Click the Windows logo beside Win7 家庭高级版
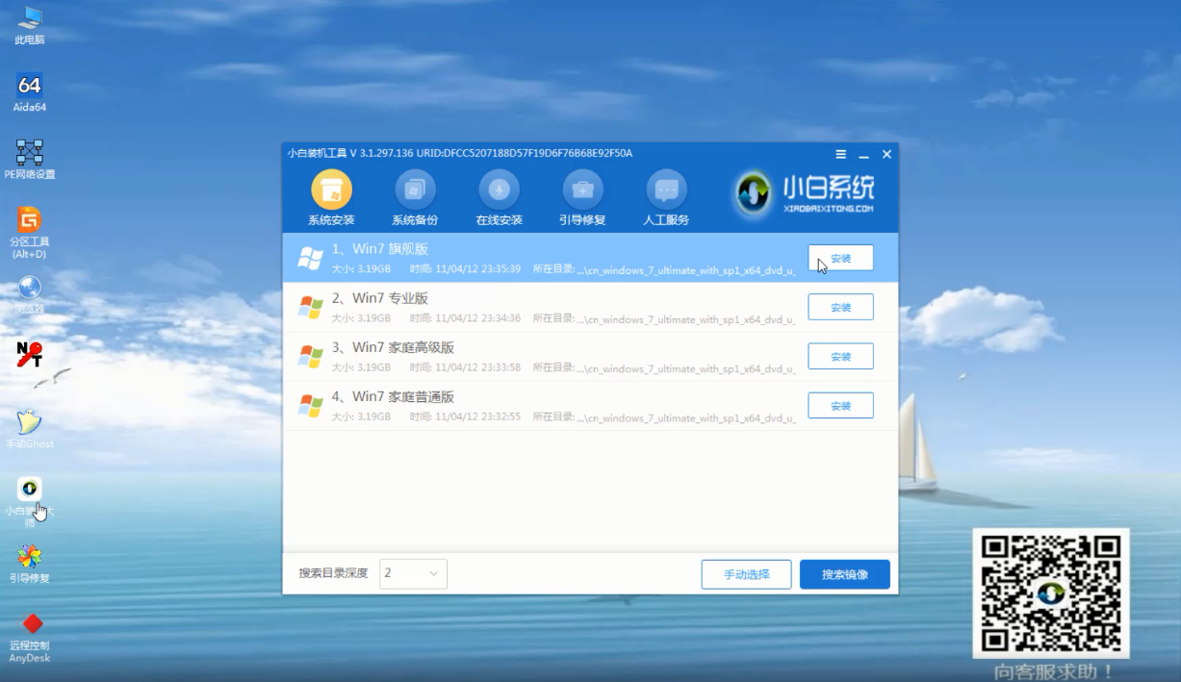The height and width of the screenshot is (682, 1181). (310, 356)
